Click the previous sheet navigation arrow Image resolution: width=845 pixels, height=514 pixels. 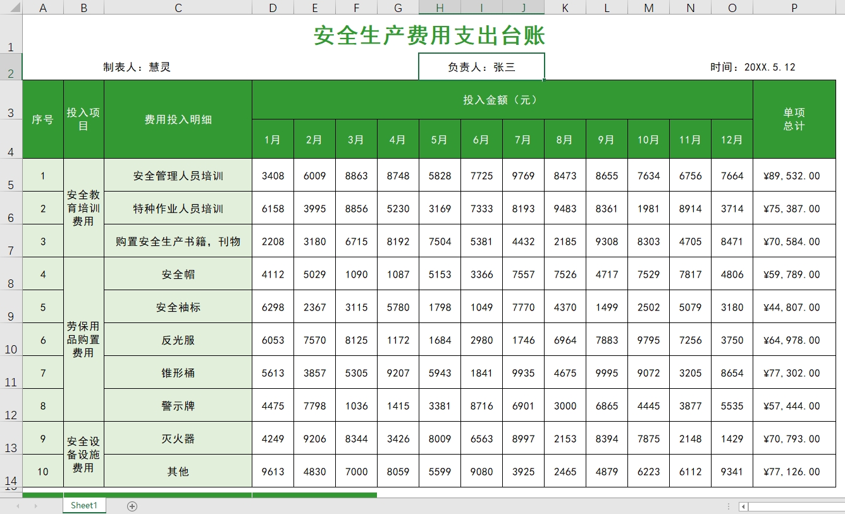point(18,506)
